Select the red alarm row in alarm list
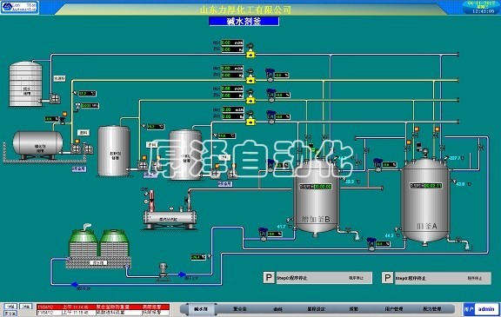This screenshot has width=501, height=317. tap(104, 307)
